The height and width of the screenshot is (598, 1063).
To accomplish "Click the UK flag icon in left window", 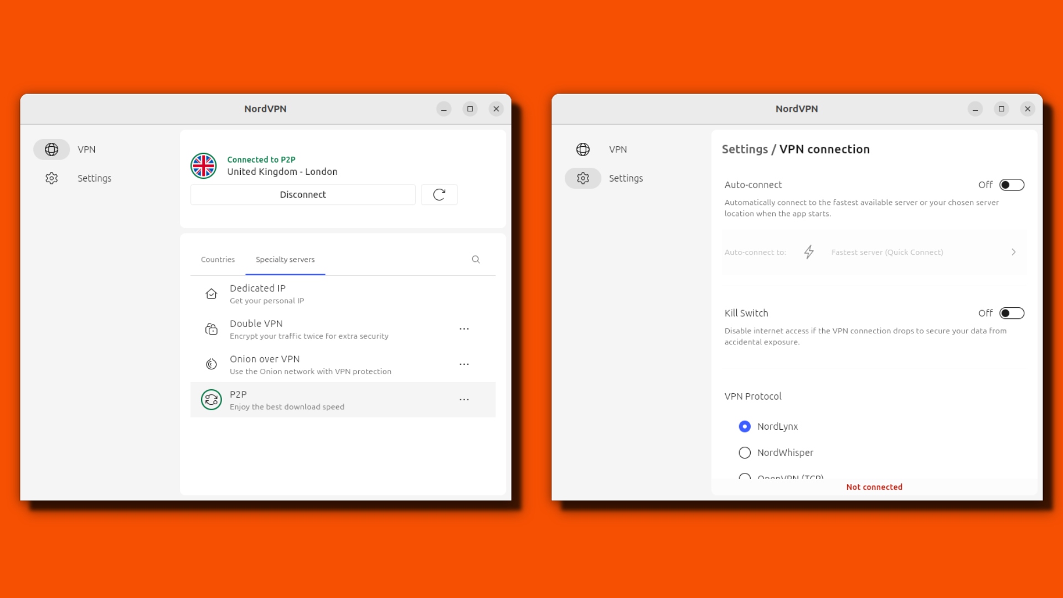I will (204, 166).
